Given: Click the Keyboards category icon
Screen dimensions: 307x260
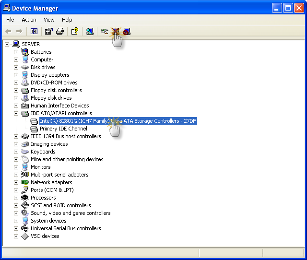Looking at the screenshot, I should click(25, 152).
